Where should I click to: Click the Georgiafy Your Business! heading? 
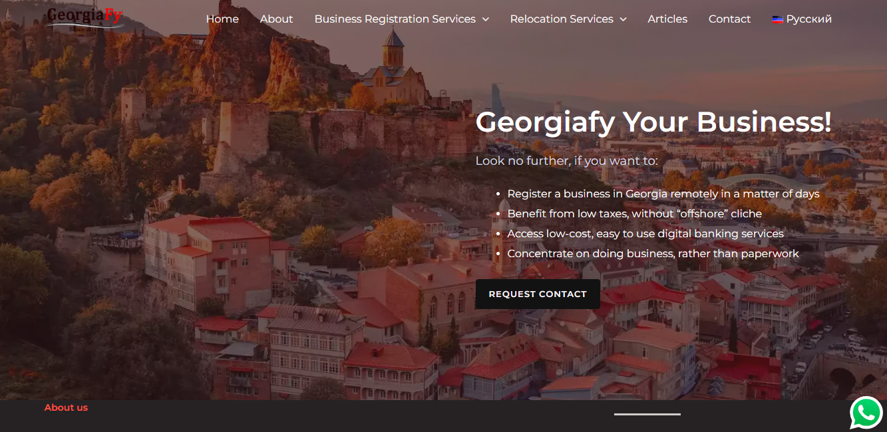(x=653, y=122)
